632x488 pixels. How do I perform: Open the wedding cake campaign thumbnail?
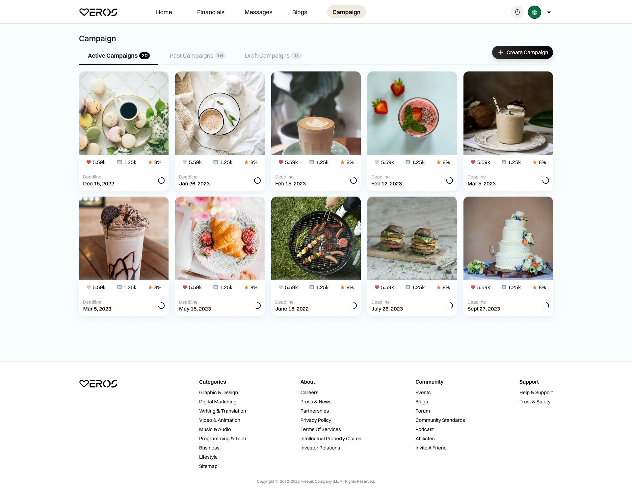[508, 238]
